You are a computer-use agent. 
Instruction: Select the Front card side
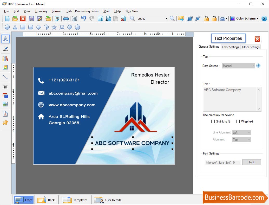(x=24, y=200)
